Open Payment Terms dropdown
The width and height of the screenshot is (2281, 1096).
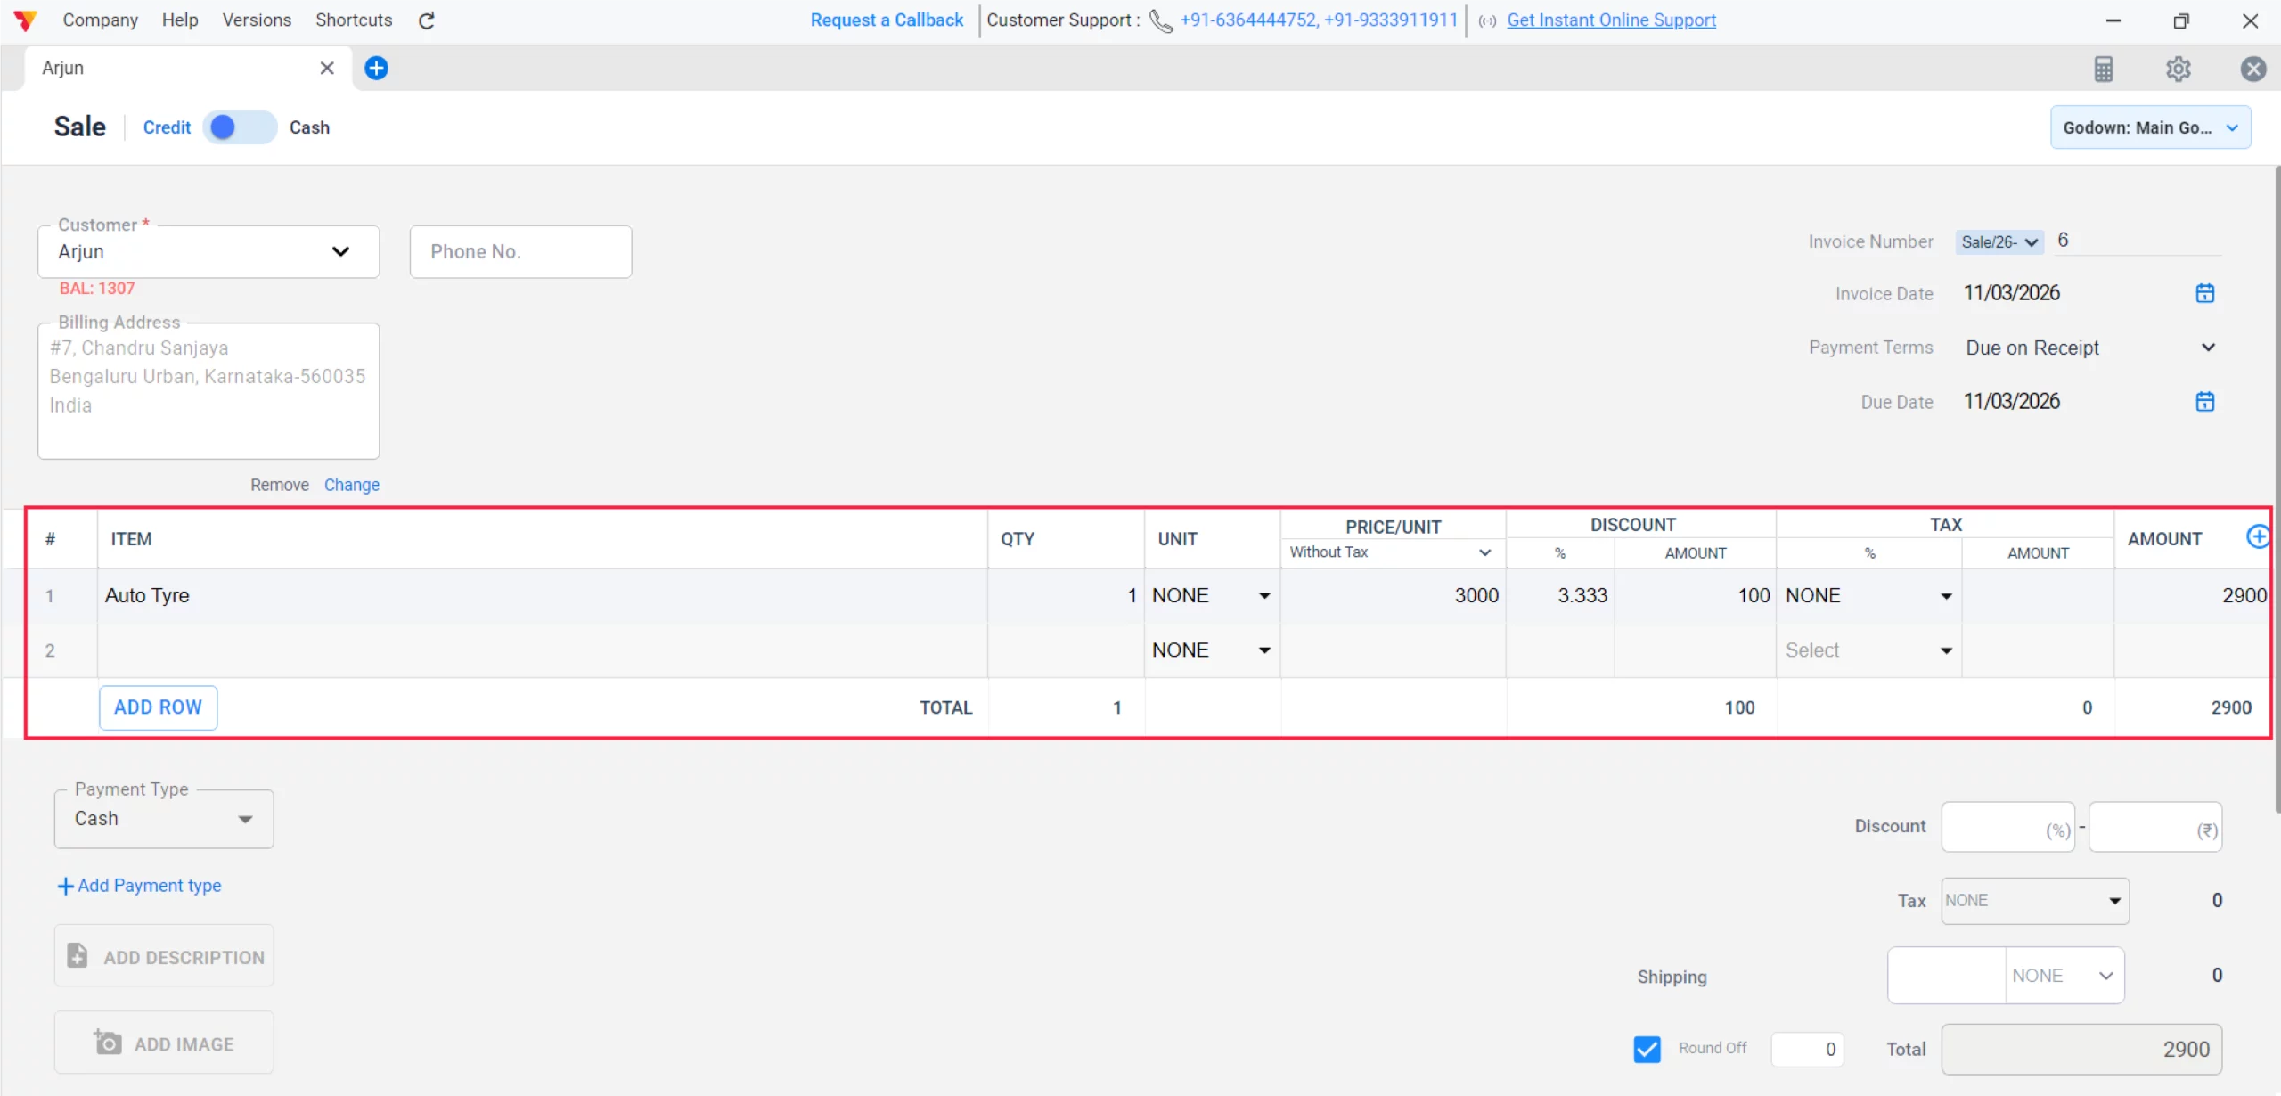(2207, 348)
